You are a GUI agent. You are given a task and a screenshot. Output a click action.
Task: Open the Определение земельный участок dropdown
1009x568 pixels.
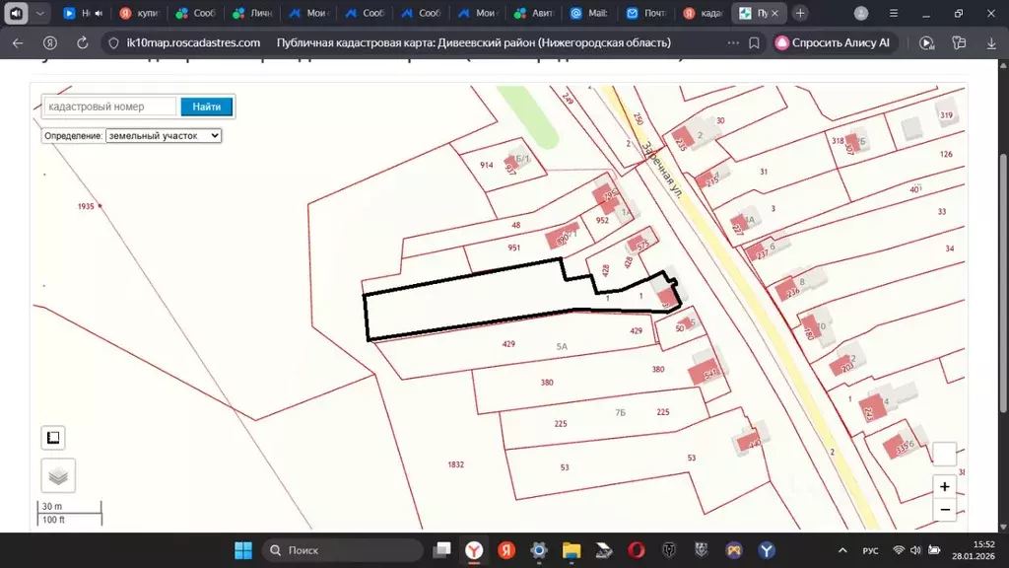click(164, 136)
